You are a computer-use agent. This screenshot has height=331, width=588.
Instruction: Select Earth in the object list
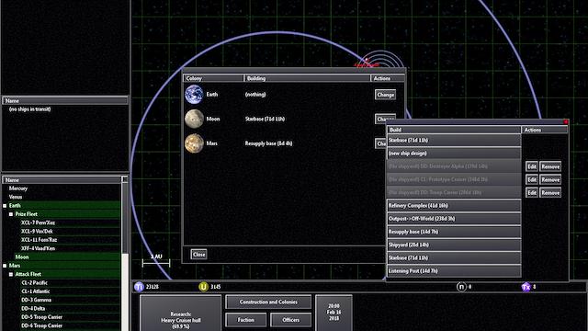click(x=15, y=206)
